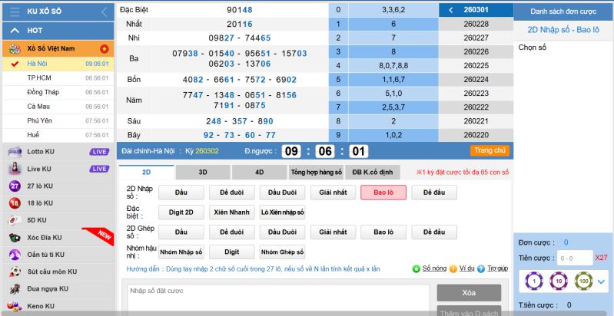Choose Lô Xiên nhập số bet type
Viewport: 614px width, 316px height.
point(282,212)
